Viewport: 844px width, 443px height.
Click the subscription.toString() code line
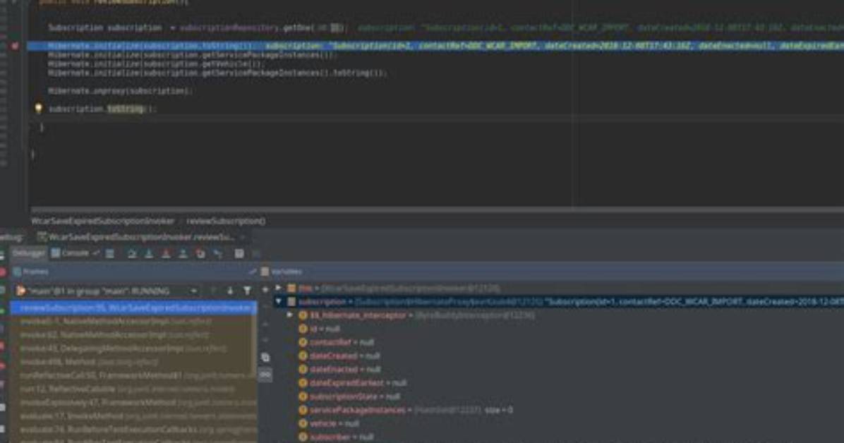point(101,109)
